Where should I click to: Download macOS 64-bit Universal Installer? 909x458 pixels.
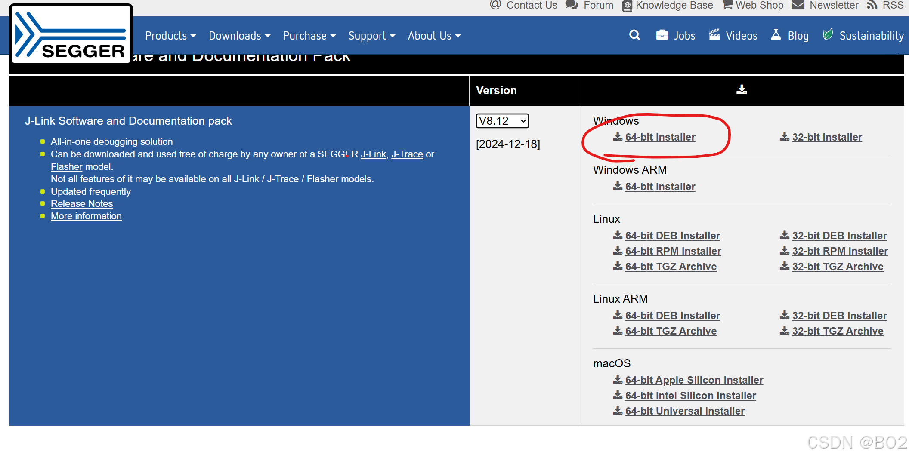(685, 411)
